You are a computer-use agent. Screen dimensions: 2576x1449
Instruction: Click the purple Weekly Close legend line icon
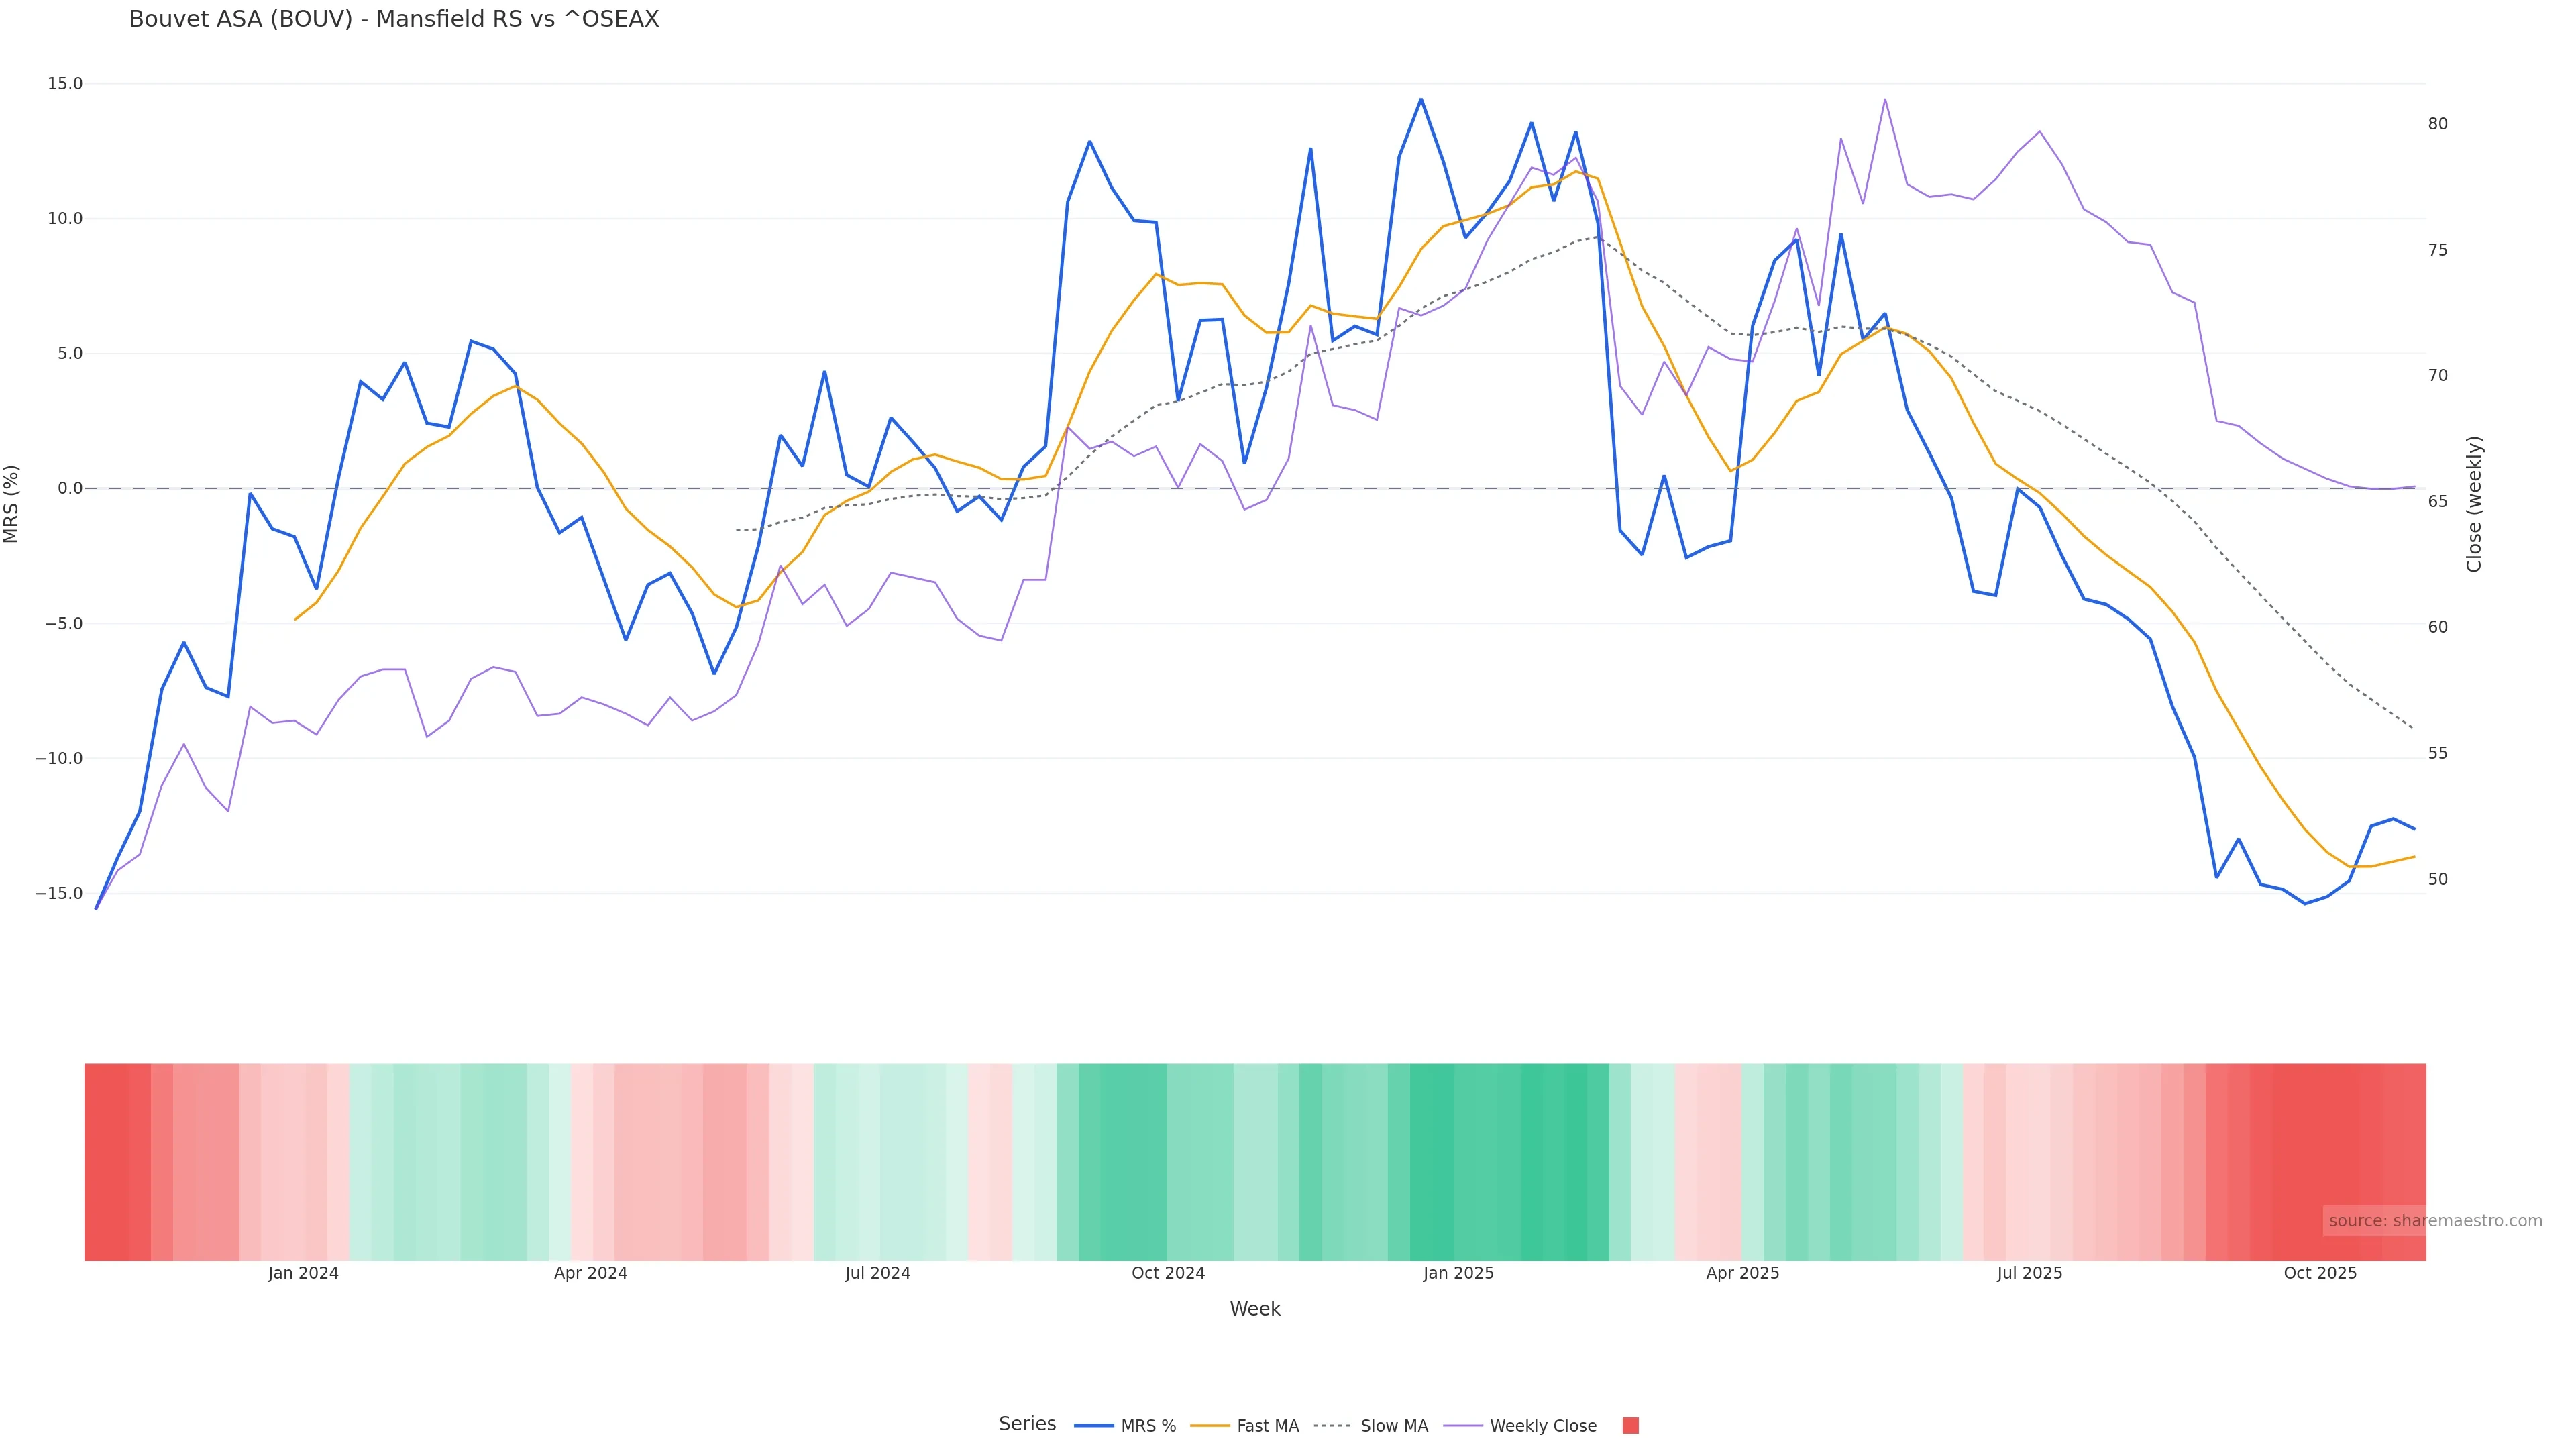[x=1463, y=1426]
